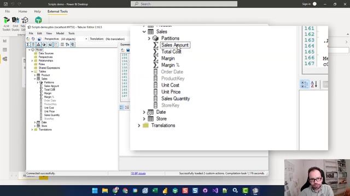This screenshot has height=196, width=350.
Task: Toggle all object types in tree toolbar
Action: pos(62,45)
